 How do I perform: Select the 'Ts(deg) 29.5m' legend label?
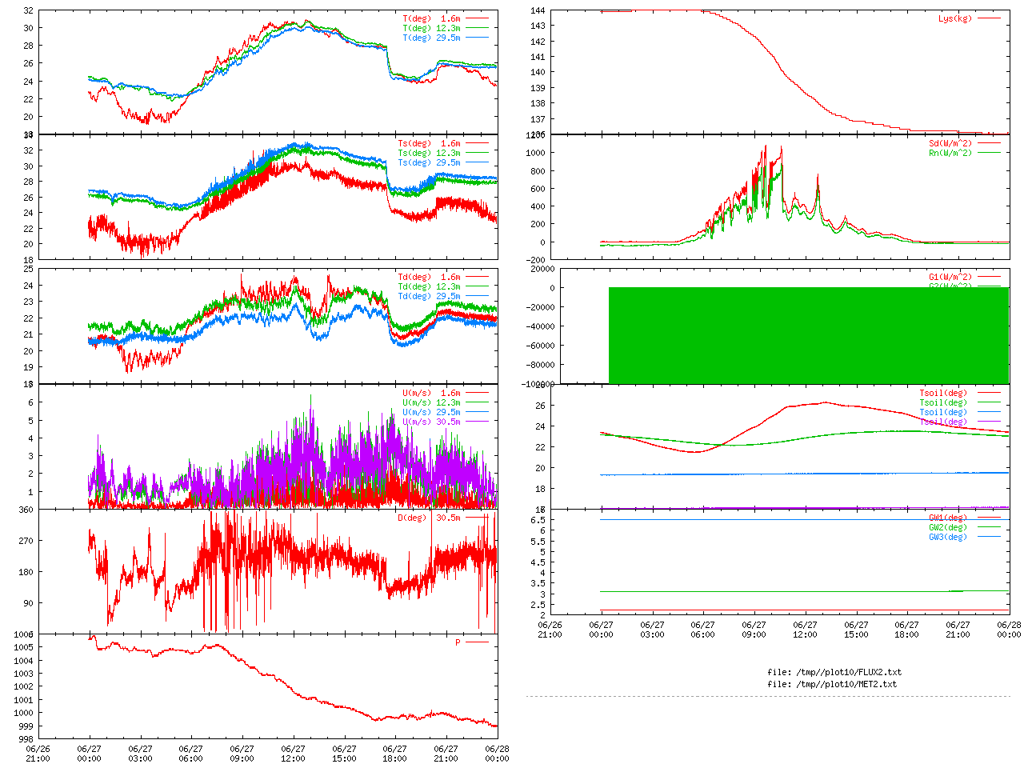pos(429,163)
